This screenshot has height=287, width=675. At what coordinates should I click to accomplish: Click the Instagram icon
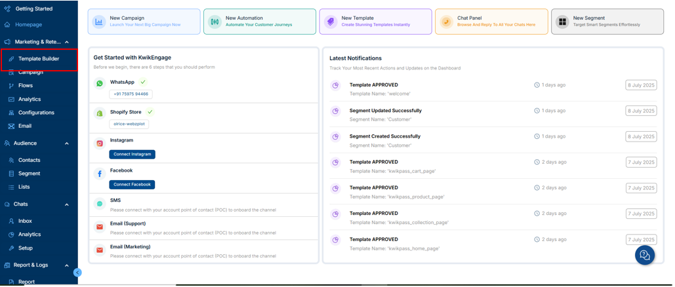[x=100, y=143]
